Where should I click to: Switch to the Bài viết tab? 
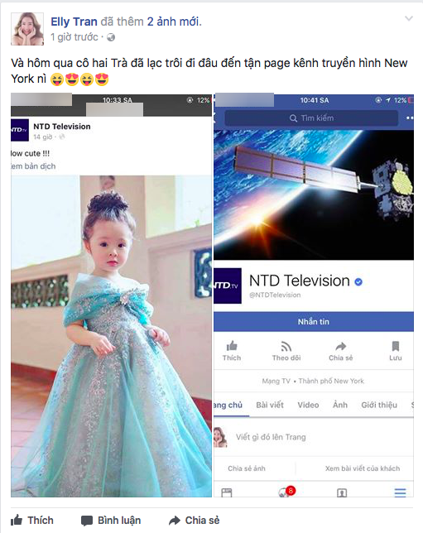tap(270, 405)
